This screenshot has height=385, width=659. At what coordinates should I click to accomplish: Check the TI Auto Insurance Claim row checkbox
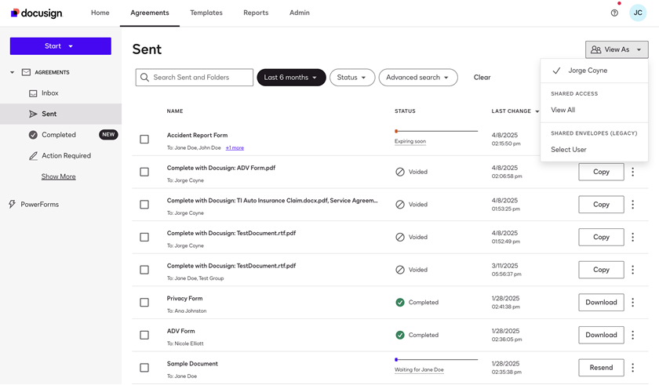pyautogui.click(x=144, y=205)
